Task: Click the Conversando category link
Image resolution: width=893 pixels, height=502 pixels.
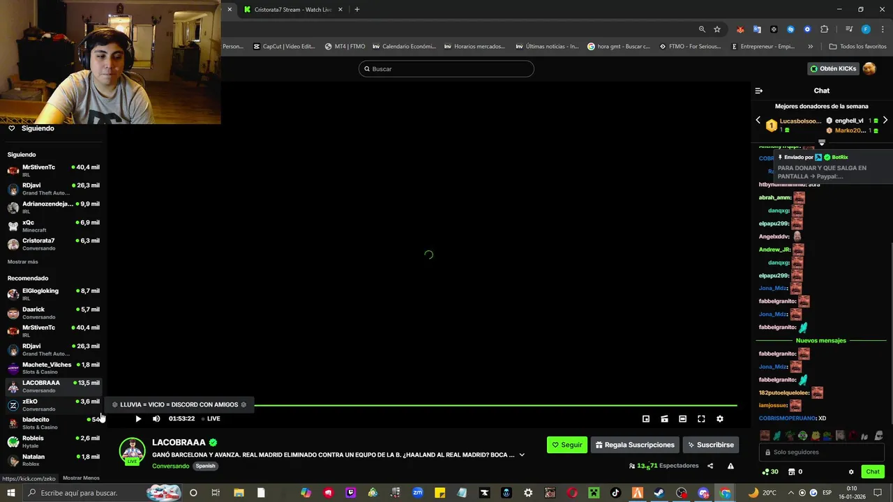Action: (x=170, y=466)
